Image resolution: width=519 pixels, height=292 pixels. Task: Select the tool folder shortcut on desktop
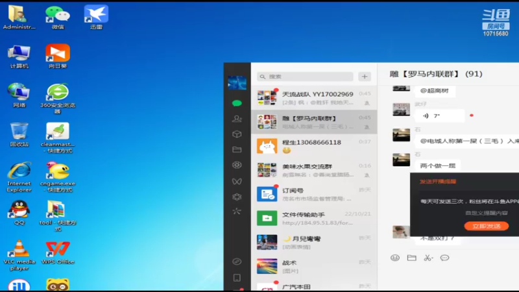58,216
